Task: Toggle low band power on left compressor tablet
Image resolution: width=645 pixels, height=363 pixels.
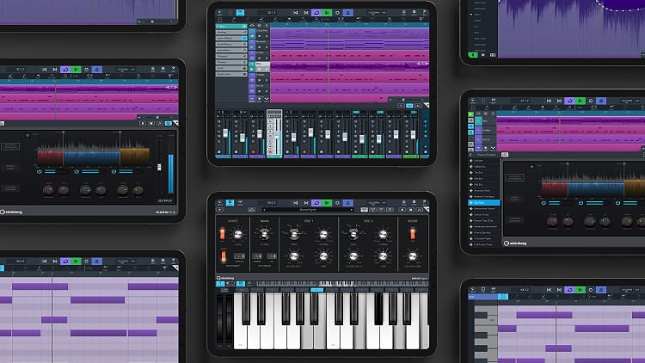Action: click(39, 171)
